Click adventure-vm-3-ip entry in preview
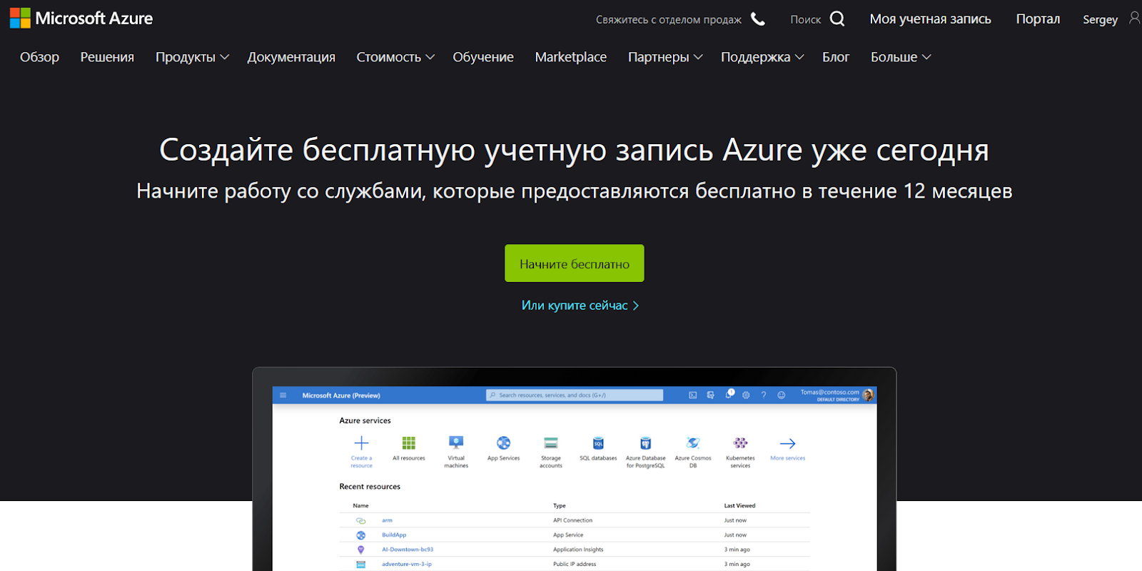Viewport: 1142px width, 571px height. pyautogui.click(x=406, y=565)
